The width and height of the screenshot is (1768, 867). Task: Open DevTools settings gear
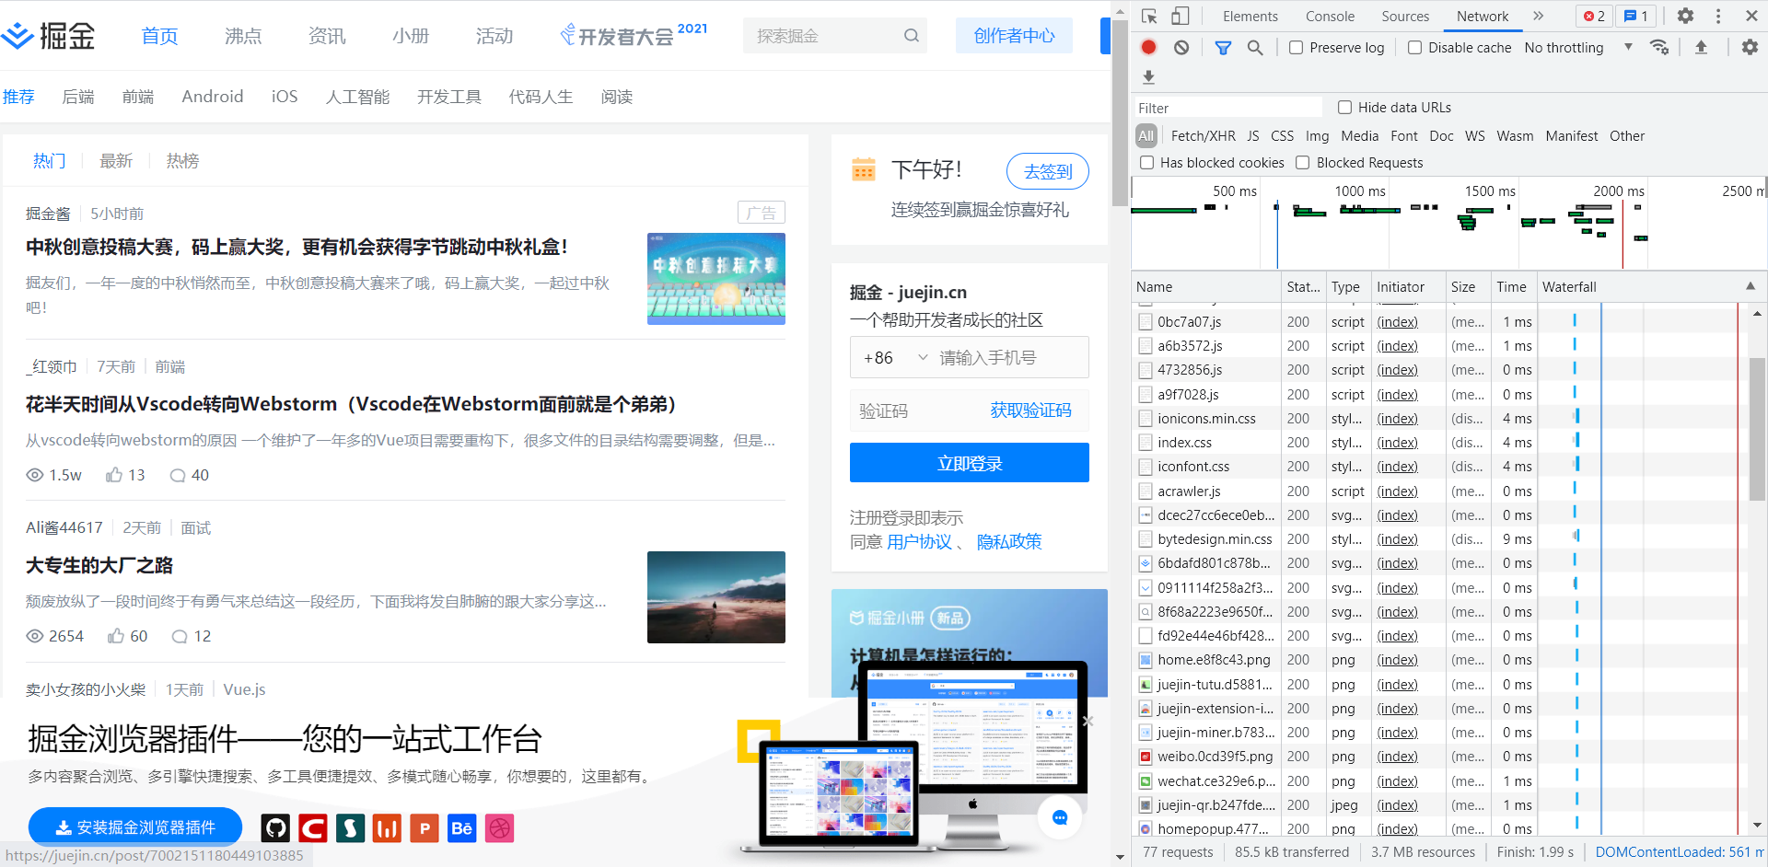coord(1686,16)
